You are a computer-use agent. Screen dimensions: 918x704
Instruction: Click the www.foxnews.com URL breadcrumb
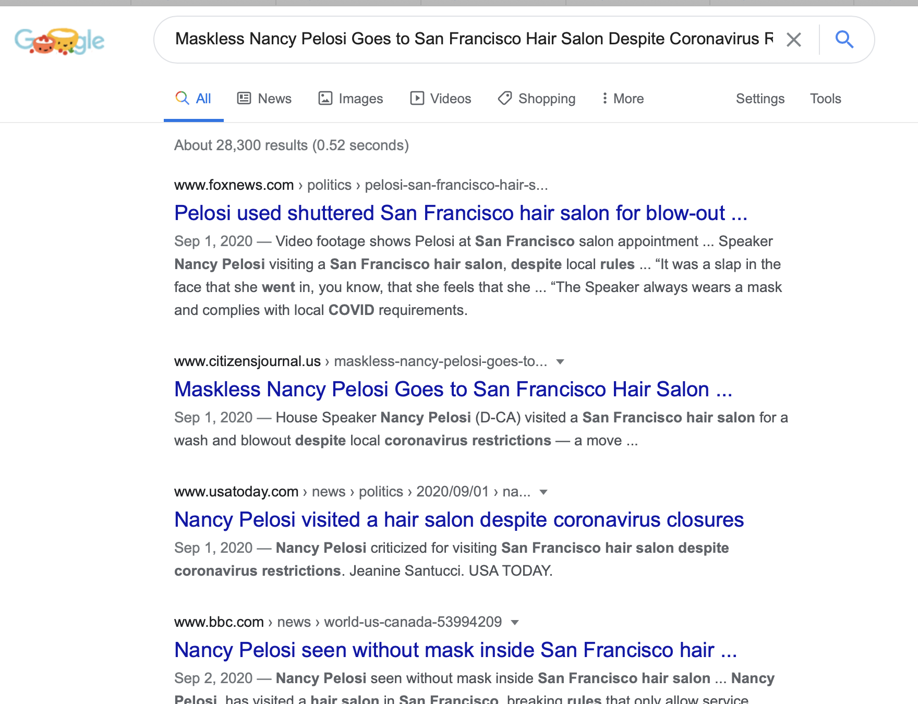[234, 185]
